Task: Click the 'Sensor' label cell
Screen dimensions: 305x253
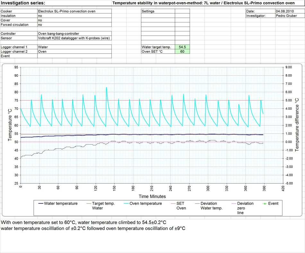Action: click(x=19, y=38)
